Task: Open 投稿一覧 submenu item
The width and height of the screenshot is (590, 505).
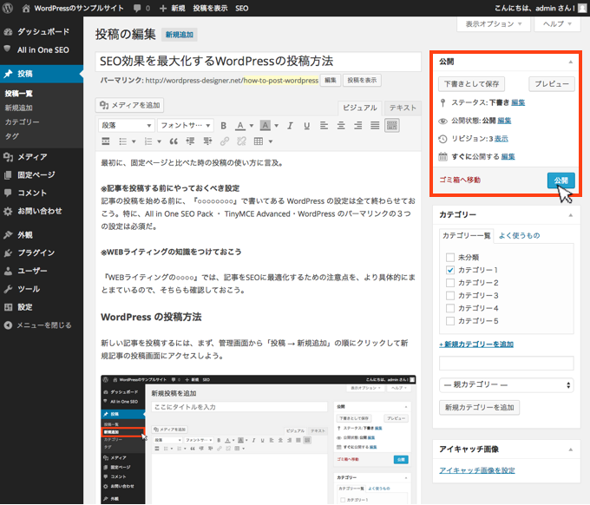Action: (x=19, y=94)
